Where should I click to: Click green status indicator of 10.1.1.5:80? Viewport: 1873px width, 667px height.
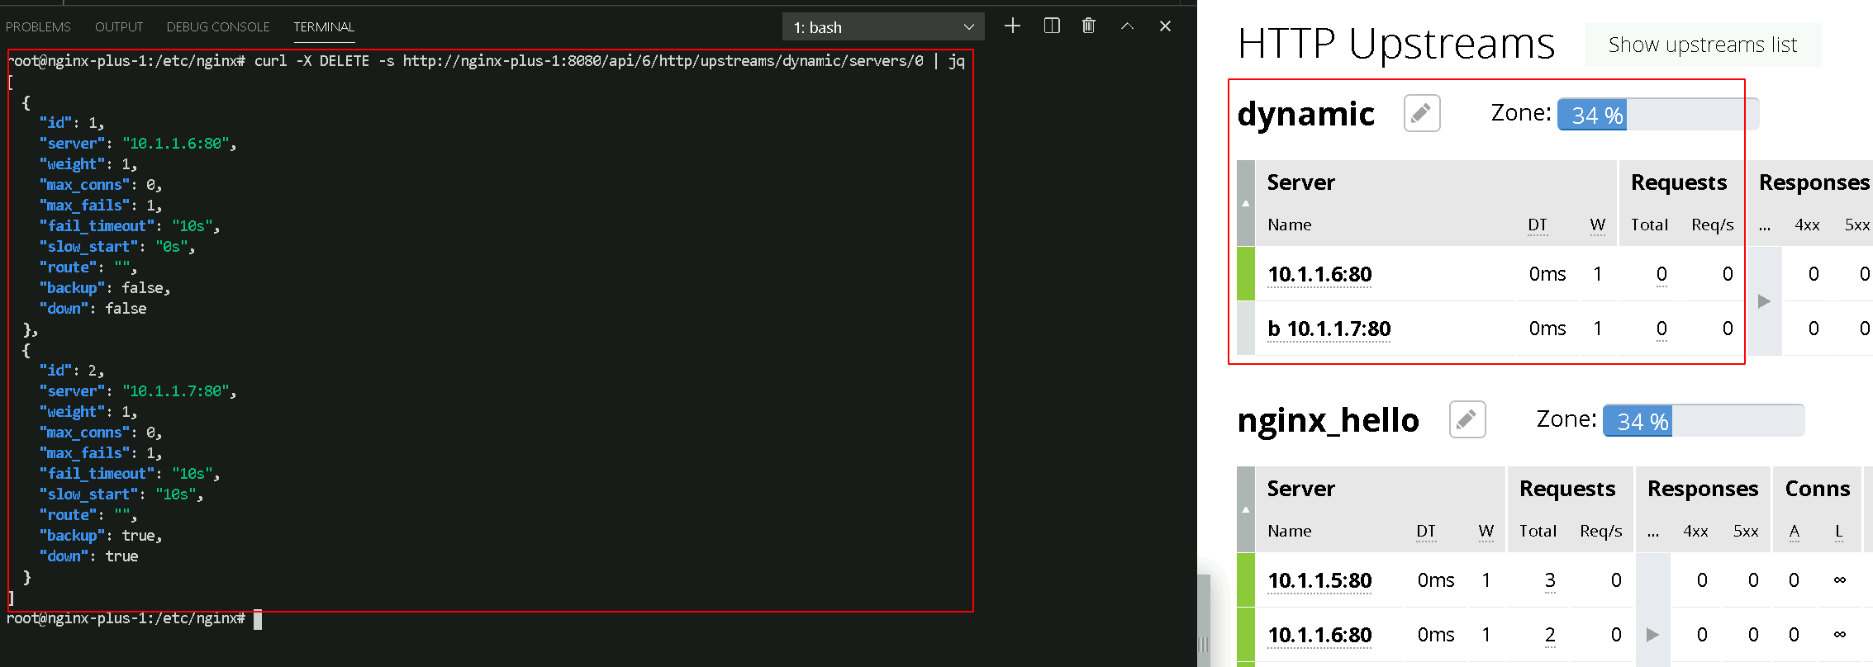coord(1246,579)
